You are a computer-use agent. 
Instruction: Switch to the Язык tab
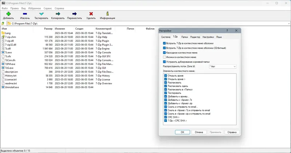click(x=219, y=37)
